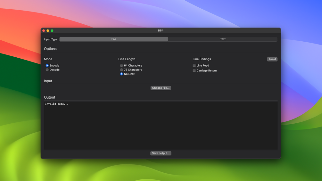Select Decode mode radio button
322x181 pixels.
47,70
